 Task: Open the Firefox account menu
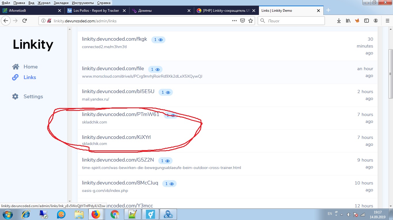point(376,21)
